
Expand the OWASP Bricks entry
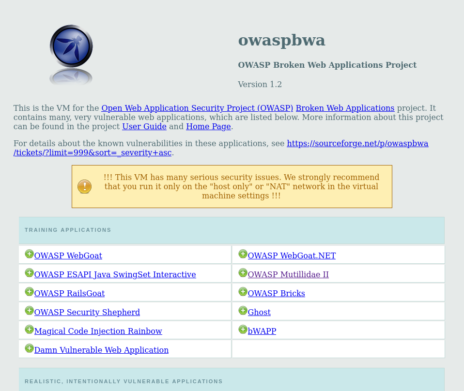(x=243, y=291)
